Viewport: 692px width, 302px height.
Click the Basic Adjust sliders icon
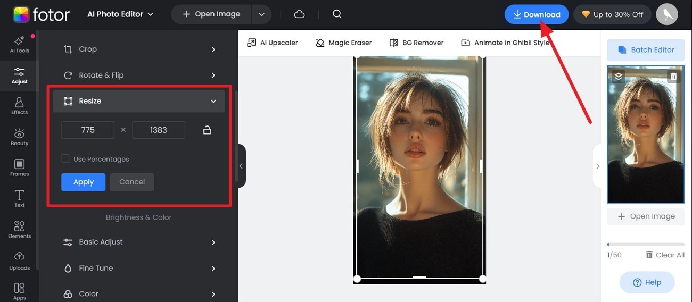68,242
